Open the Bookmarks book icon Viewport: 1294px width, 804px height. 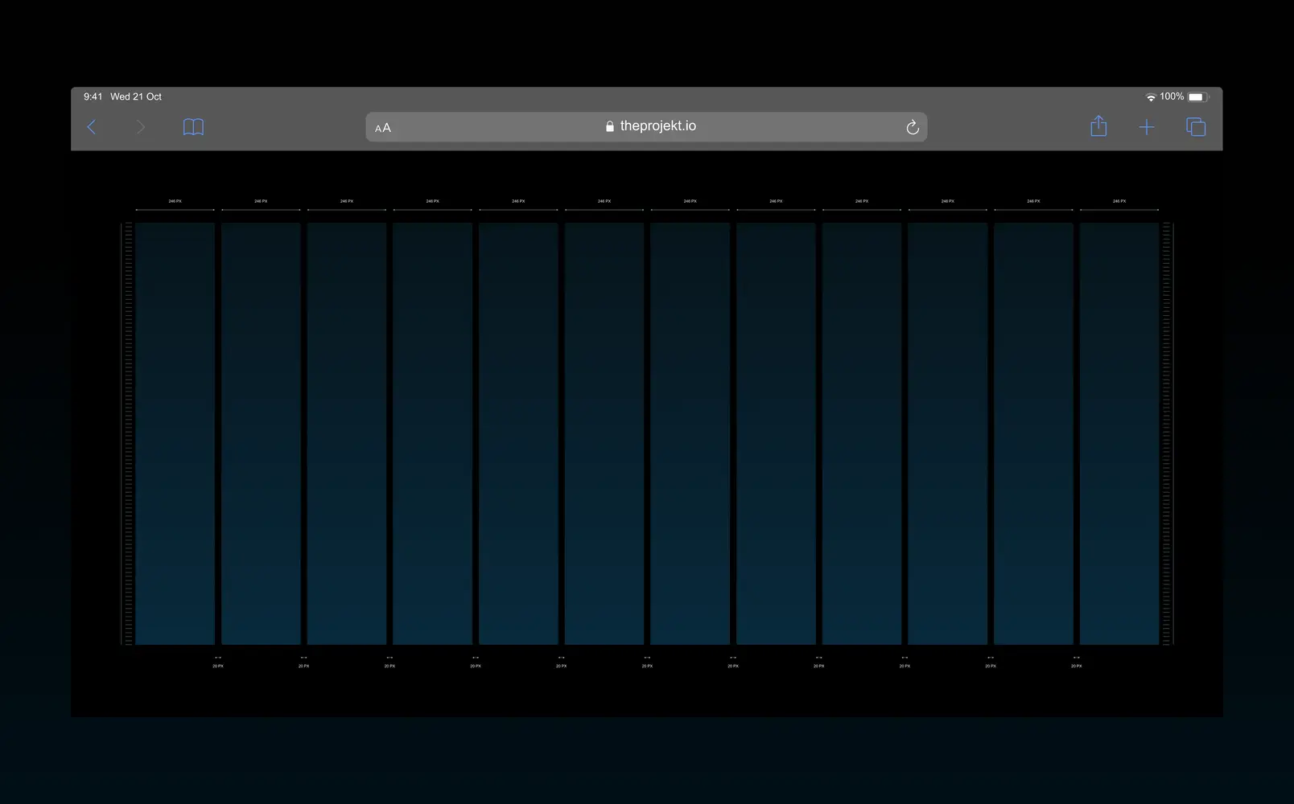pos(193,127)
